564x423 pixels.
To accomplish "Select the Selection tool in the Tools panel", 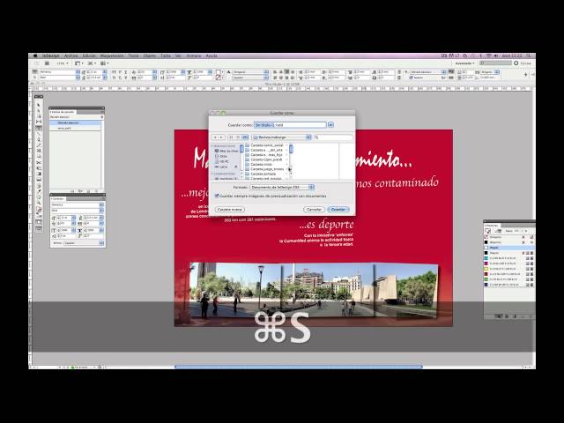I will [39, 105].
